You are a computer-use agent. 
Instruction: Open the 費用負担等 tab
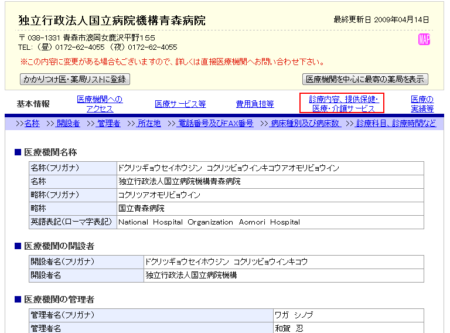(x=255, y=104)
